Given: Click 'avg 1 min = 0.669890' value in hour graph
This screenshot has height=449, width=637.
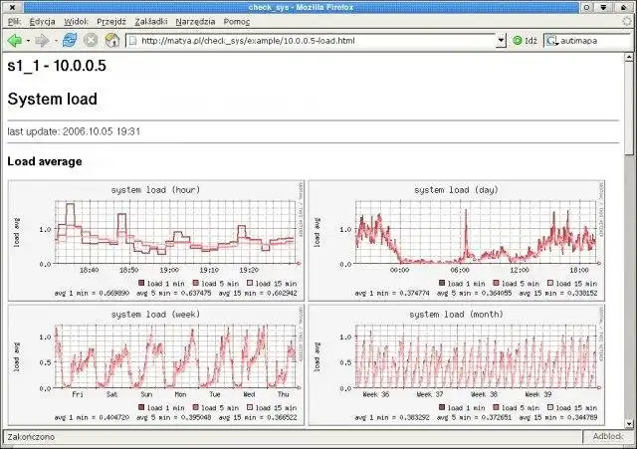Looking at the screenshot, I should tap(92, 293).
